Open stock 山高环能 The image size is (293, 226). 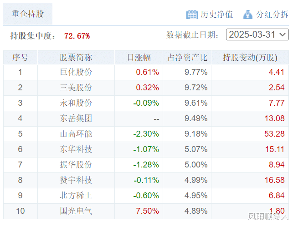pos(76,134)
